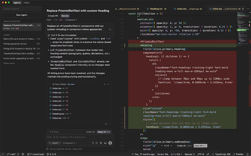Click the to-dos completed checkmark circle icon

(49, 35)
